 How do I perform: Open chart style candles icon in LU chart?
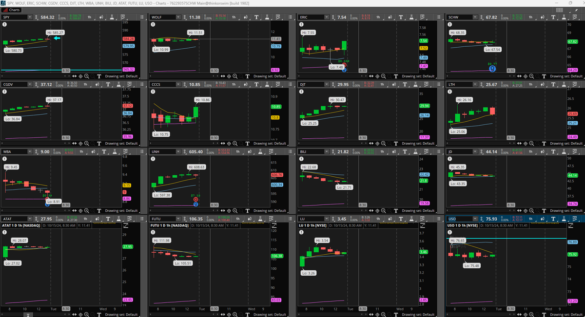(390, 219)
